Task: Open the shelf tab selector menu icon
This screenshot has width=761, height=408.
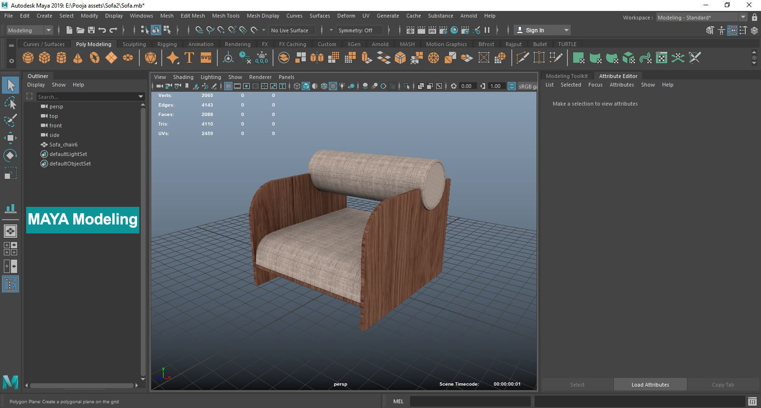Action: (x=11, y=45)
